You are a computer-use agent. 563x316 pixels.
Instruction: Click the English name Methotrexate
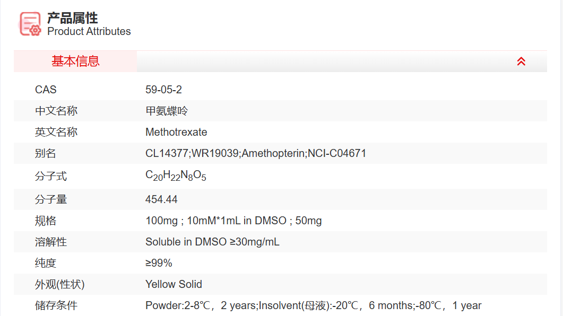[176, 132]
